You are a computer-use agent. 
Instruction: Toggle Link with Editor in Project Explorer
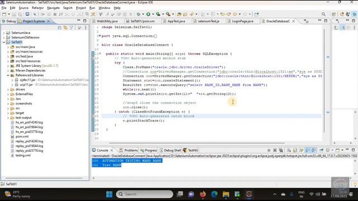point(65,27)
